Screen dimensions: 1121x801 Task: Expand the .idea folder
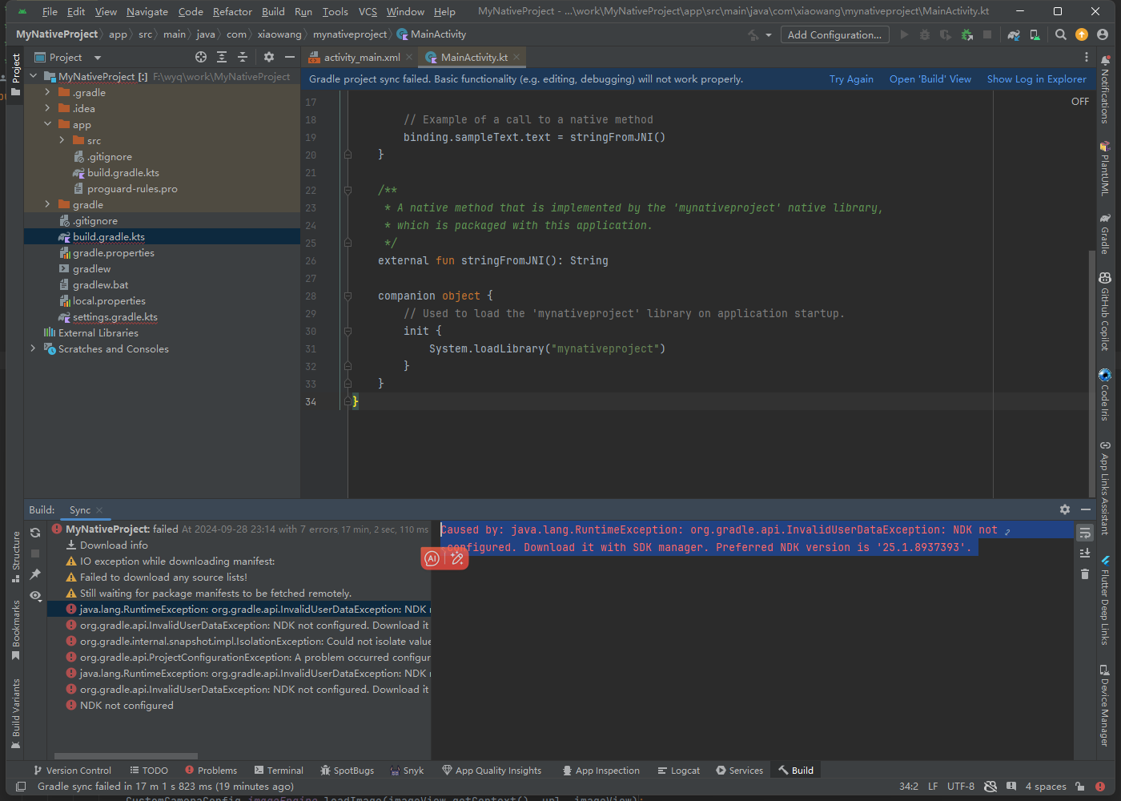[x=47, y=108]
